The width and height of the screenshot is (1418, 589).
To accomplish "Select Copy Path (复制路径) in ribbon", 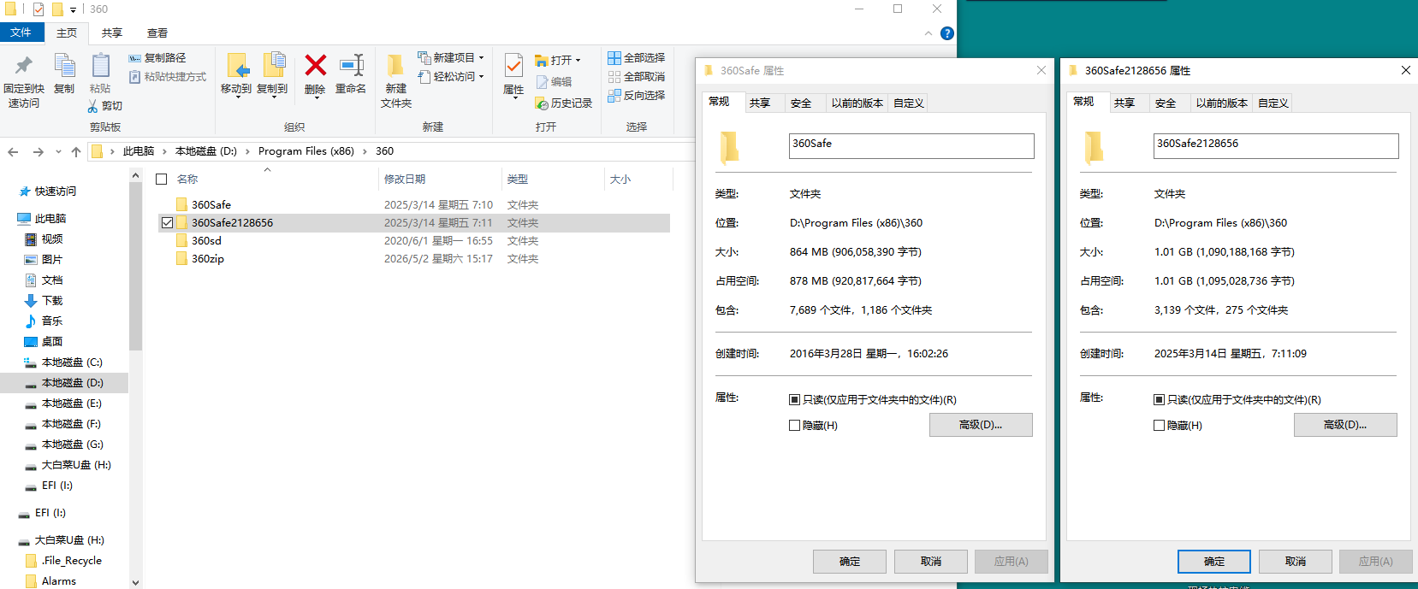I will click(157, 58).
